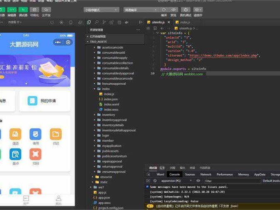Tap the 我的 bottom tab in simulator
This screenshot has height=210, width=280.
tap(58, 200)
